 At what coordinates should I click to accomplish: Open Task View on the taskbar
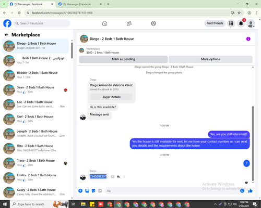click(x=74, y=204)
